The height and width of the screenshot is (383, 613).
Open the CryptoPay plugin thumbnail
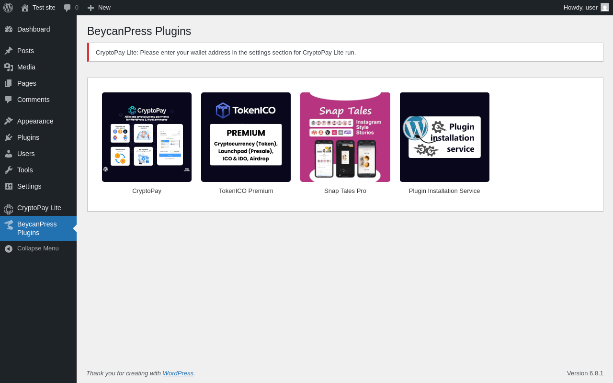[147, 137]
